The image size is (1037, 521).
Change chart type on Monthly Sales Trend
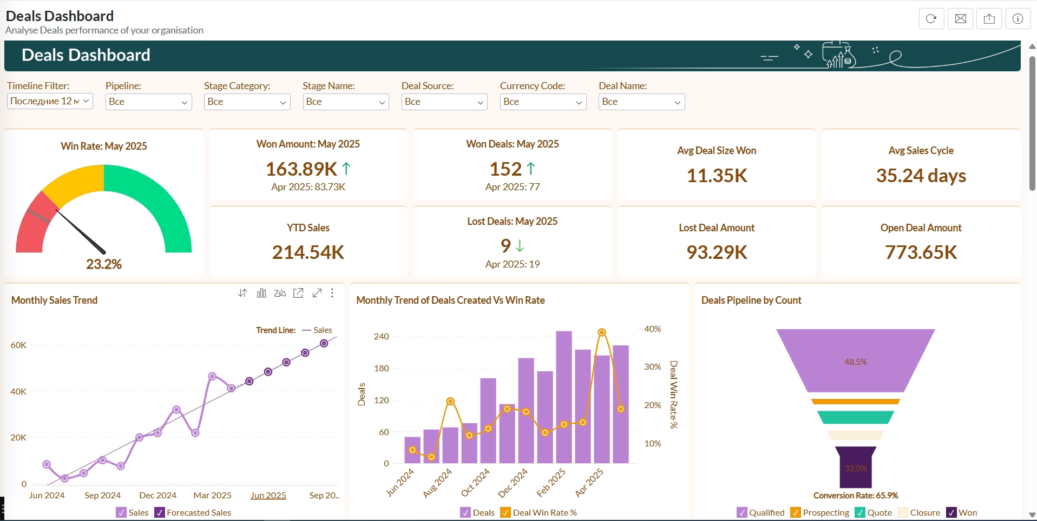pyautogui.click(x=261, y=293)
